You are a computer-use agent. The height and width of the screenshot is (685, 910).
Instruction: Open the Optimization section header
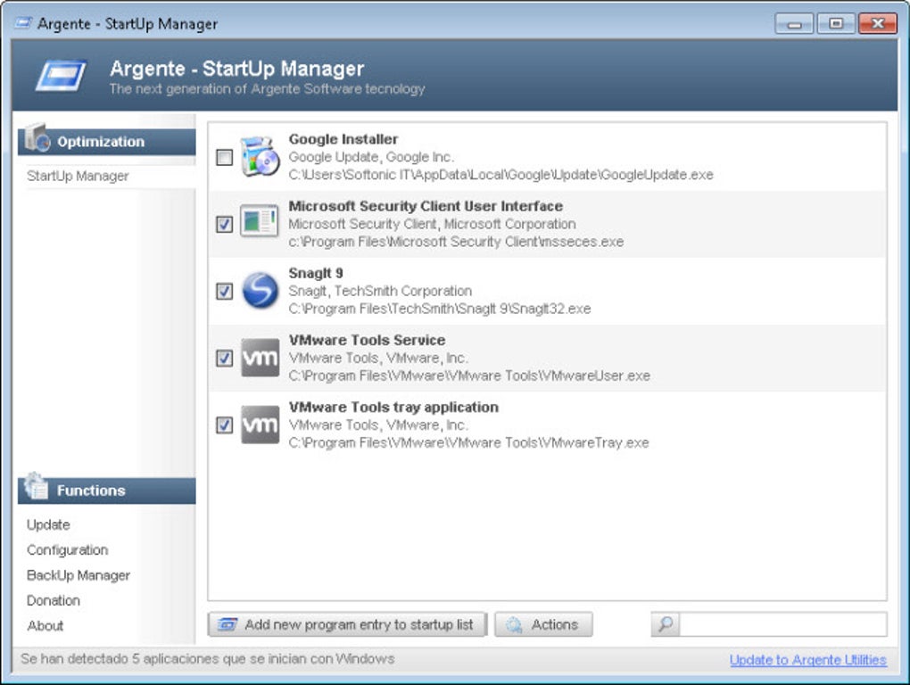click(107, 142)
